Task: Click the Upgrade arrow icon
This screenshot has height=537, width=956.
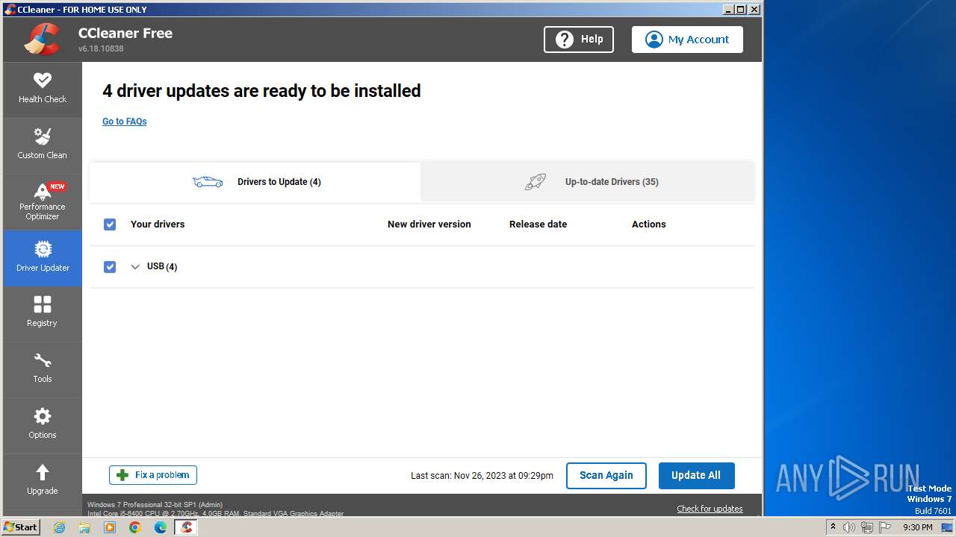Action: 43,472
